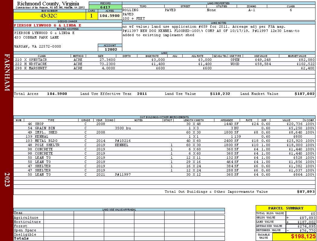Click the LEAN TO value $1,856
Image resolution: width=317 pixels, height=241 pixels.
296,162
